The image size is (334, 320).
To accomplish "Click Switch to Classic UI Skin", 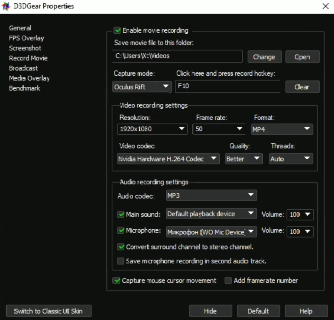I will pyautogui.click(x=49, y=311).
